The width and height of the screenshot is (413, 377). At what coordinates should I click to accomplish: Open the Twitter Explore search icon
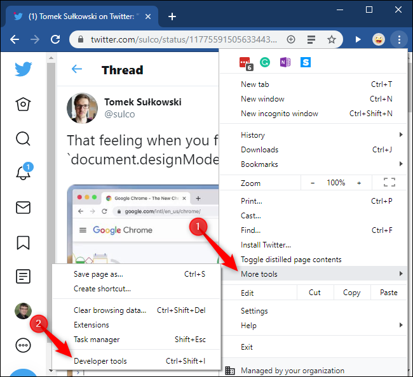coord(23,138)
